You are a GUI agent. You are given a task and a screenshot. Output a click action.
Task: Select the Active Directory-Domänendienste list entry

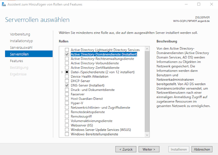104,54
